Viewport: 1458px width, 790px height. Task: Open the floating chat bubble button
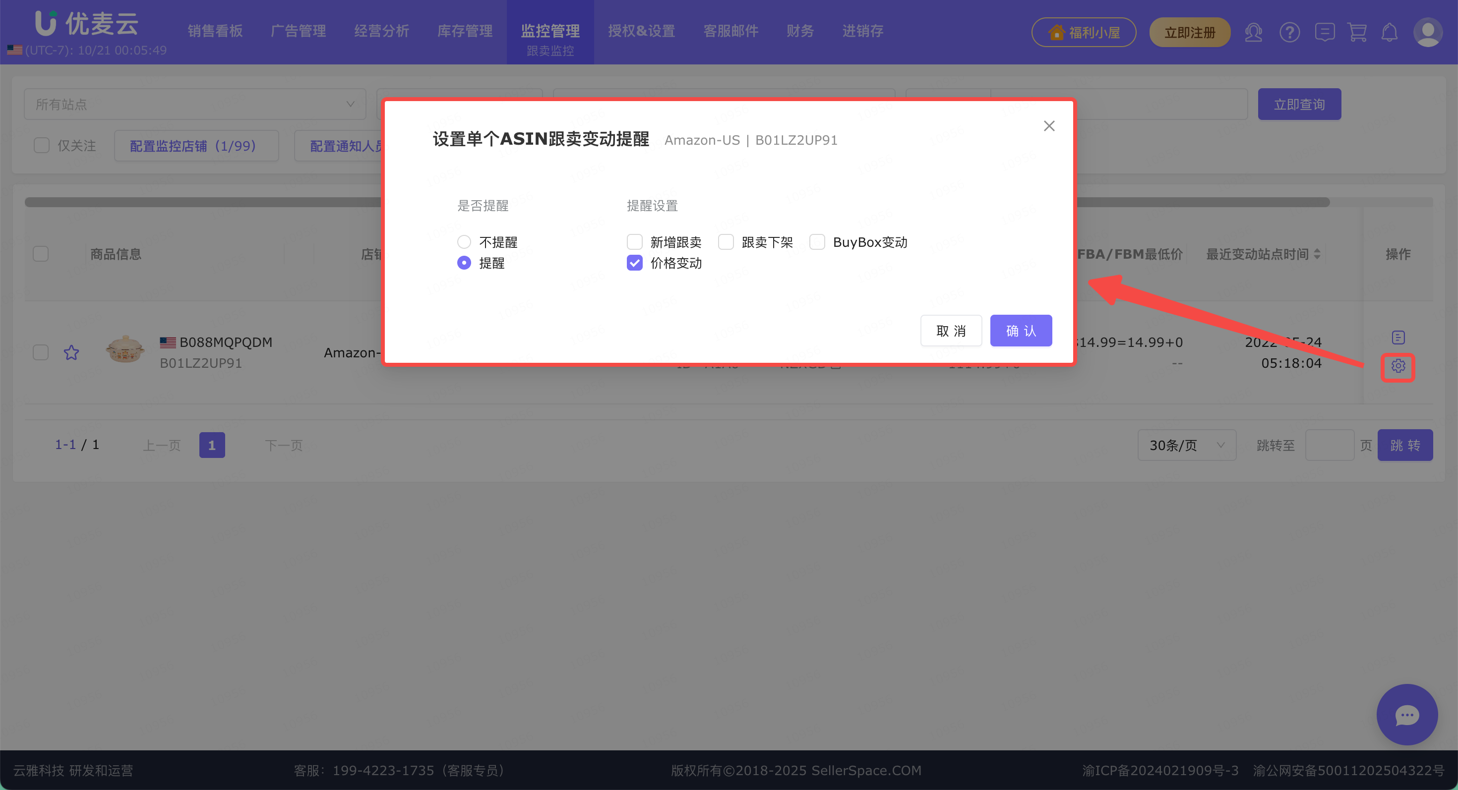[x=1407, y=715]
